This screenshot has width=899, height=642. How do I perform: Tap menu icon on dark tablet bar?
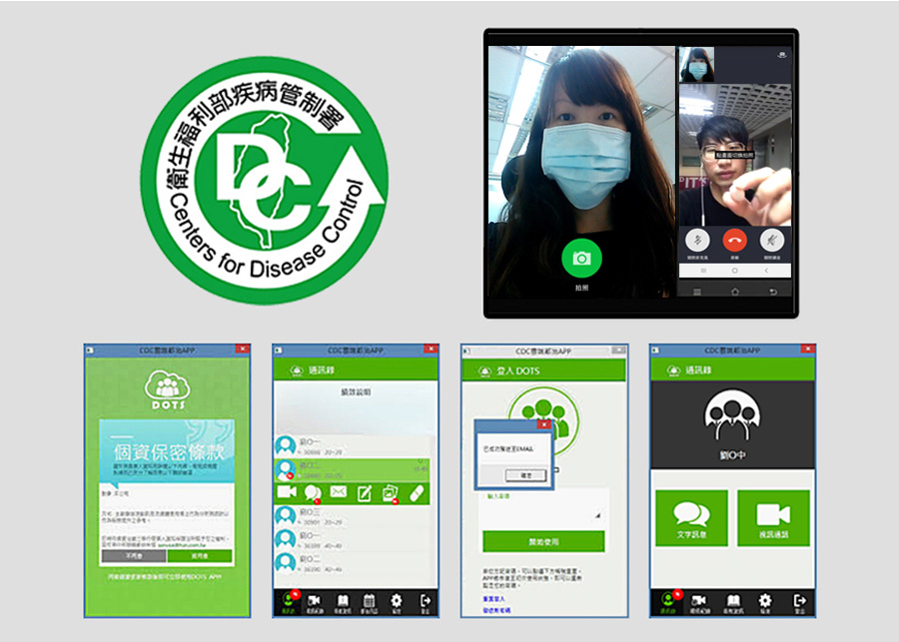[697, 292]
